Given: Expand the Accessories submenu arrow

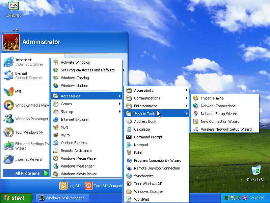Looking at the screenshot, I should pos(120,96).
